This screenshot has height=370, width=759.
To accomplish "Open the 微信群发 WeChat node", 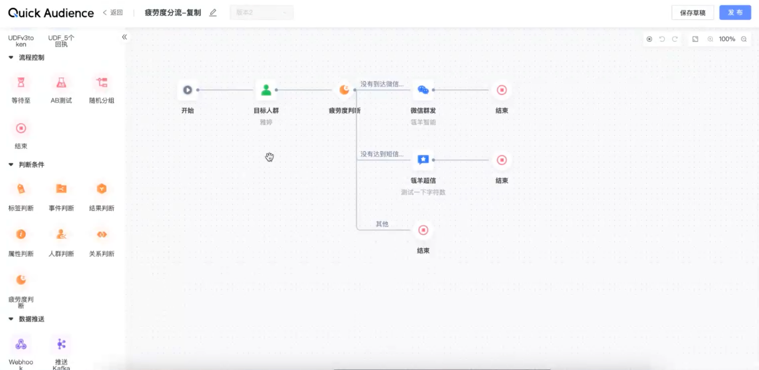I will 423,90.
